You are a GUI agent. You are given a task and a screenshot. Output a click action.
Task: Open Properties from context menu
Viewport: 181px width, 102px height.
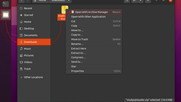point(94,71)
